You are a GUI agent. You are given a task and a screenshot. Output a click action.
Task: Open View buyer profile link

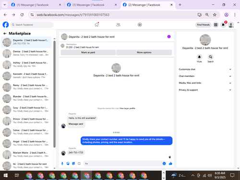pos(127,108)
